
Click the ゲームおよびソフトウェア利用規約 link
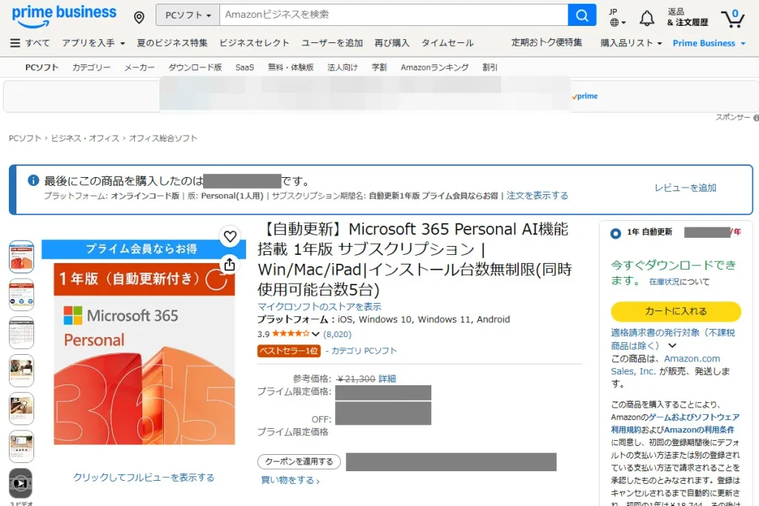coord(675,423)
